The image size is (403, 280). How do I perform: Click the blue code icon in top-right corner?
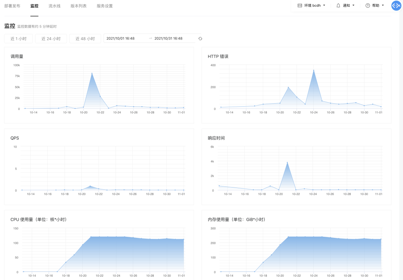(396, 6)
